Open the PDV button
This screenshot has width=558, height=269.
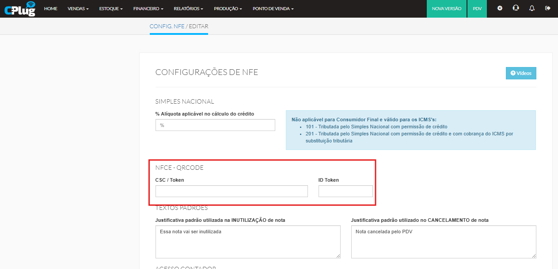pyautogui.click(x=477, y=9)
